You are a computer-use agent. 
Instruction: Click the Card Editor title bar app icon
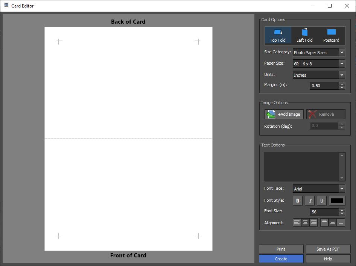click(x=6, y=6)
